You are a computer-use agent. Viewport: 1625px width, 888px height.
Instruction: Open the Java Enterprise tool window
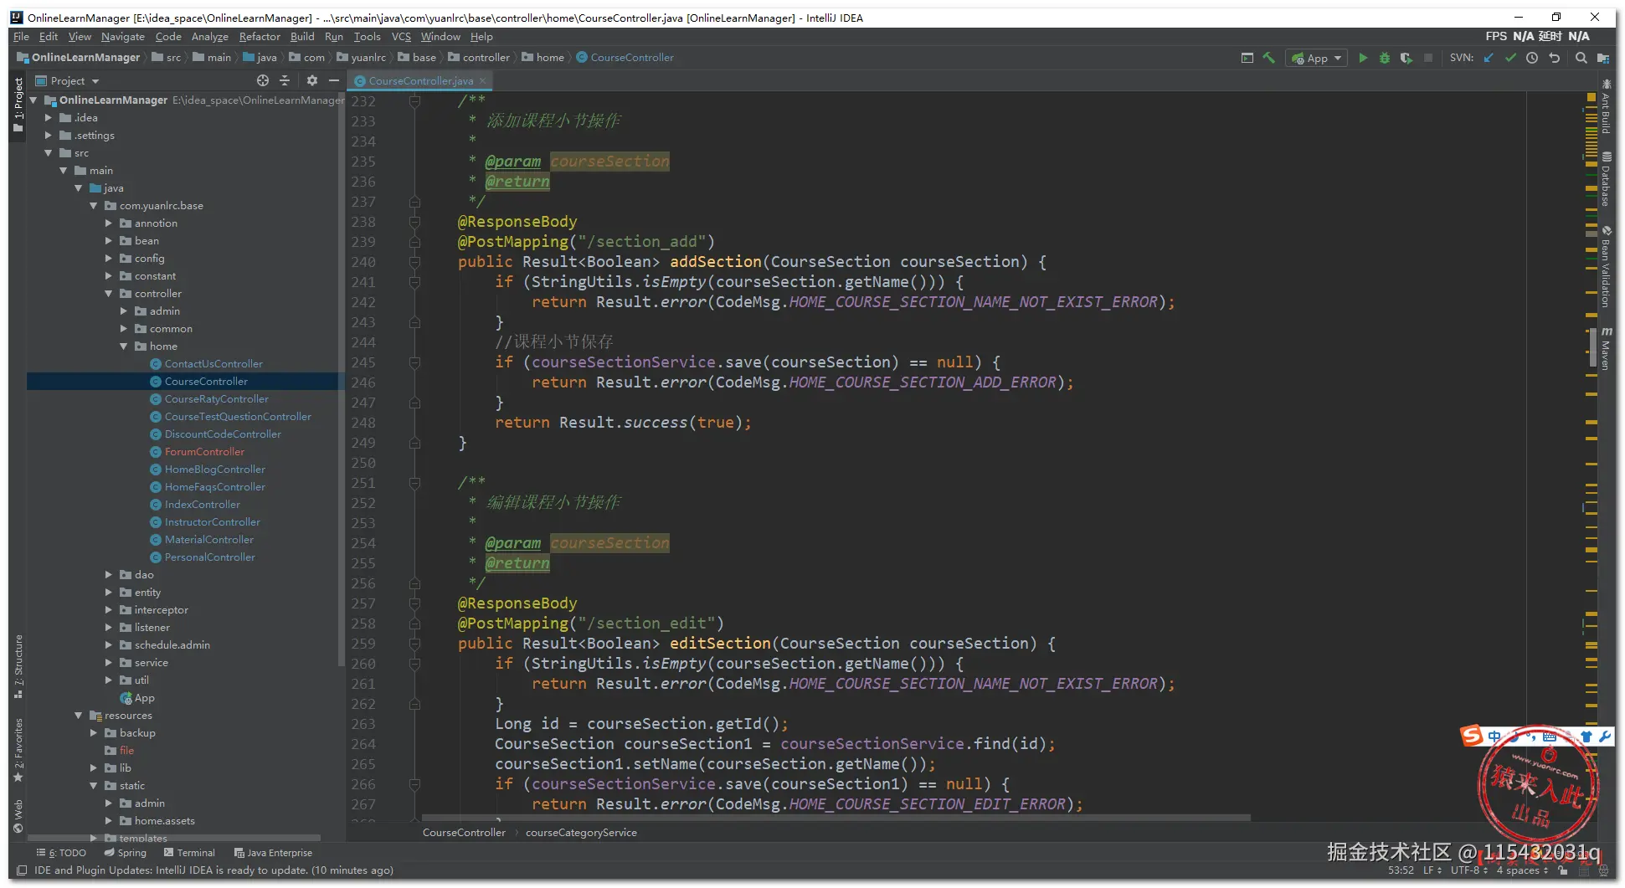(x=274, y=853)
